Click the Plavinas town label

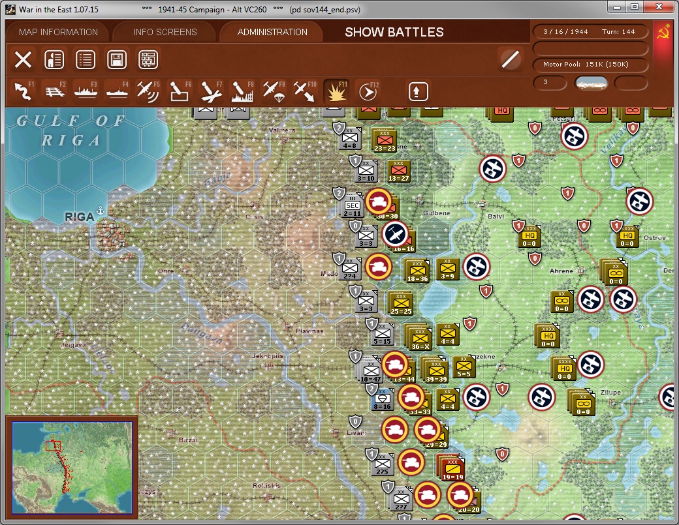pyautogui.click(x=309, y=331)
